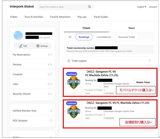Expand the Ticket register row arrow

coord(150,61)
